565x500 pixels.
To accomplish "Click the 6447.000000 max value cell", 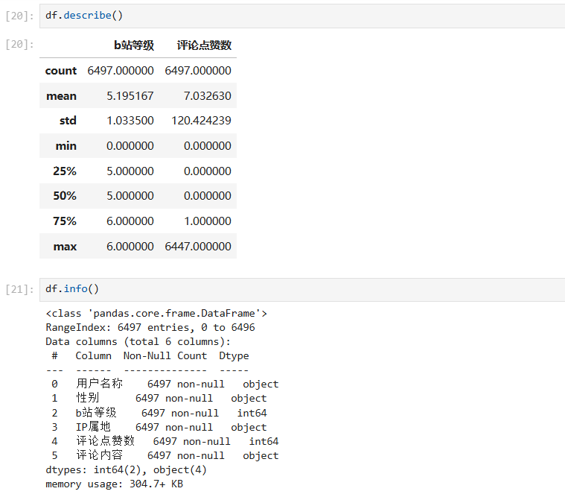I will coord(198,247).
